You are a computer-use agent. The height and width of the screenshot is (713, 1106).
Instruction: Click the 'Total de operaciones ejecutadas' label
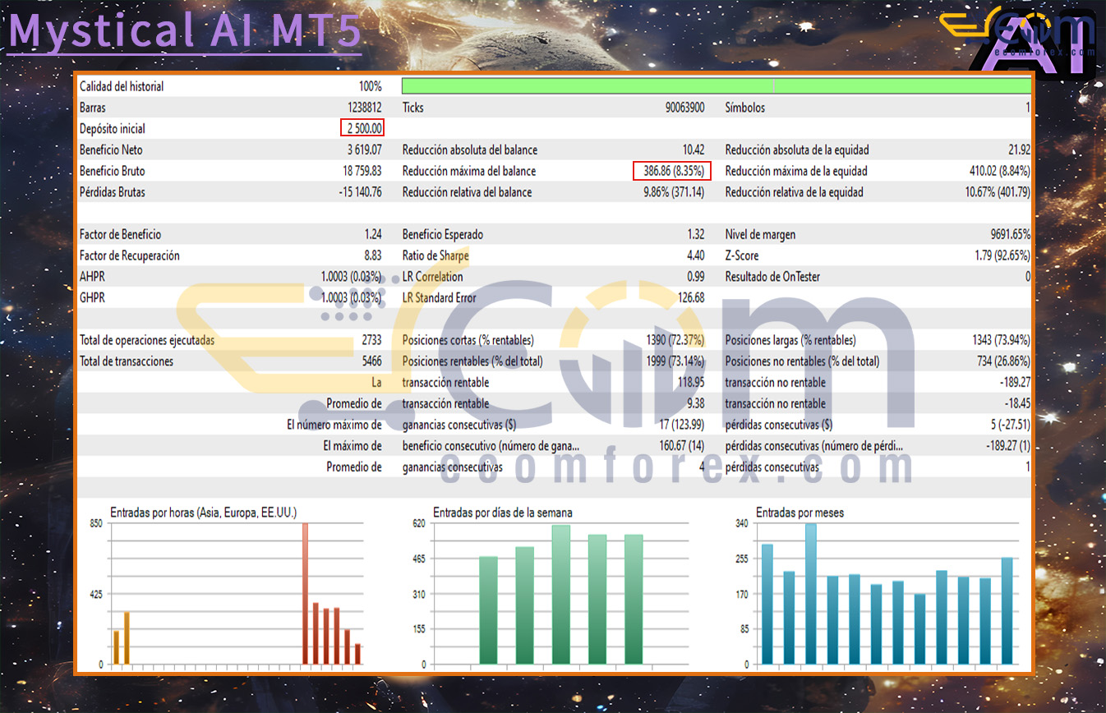coord(146,340)
